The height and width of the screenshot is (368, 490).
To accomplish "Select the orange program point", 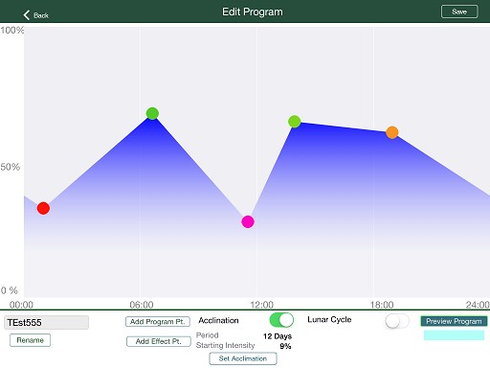I will [392, 132].
